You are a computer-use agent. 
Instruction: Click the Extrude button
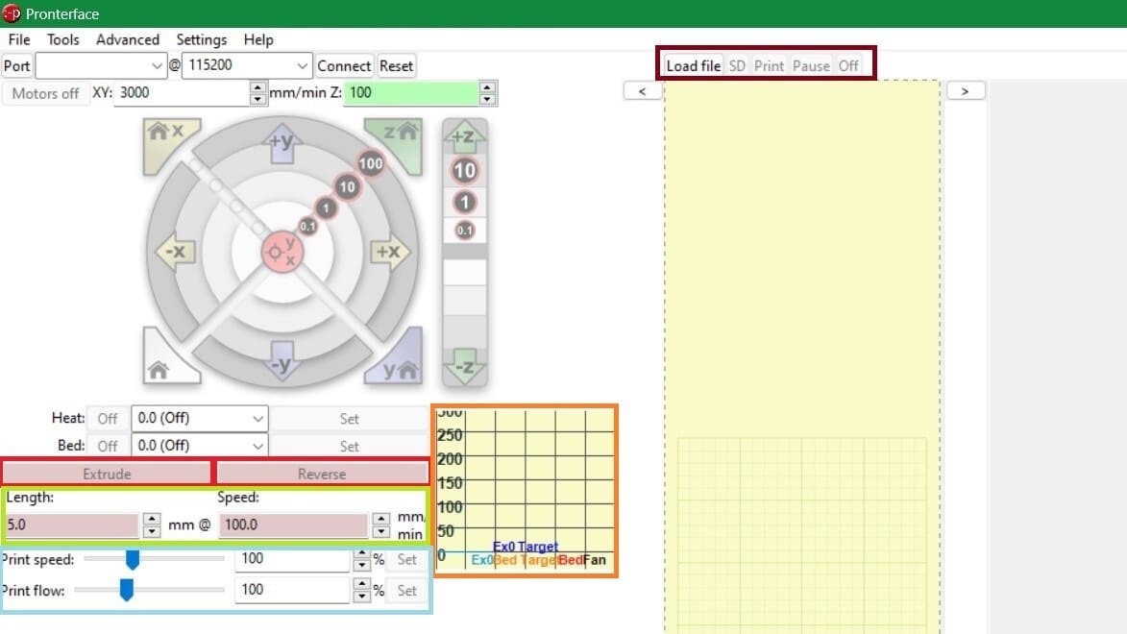tap(107, 474)
